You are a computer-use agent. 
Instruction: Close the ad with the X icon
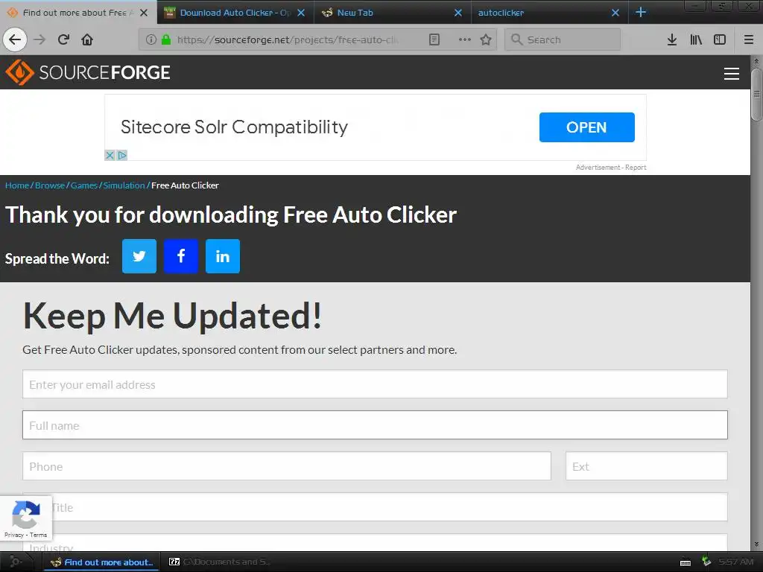point(110,155)
